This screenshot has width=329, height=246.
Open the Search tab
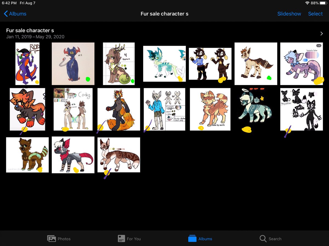click(x=270, y=239)
